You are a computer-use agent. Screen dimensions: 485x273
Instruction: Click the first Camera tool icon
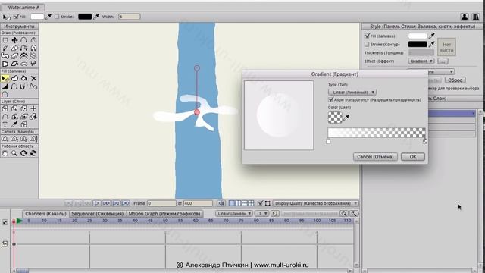5,139
